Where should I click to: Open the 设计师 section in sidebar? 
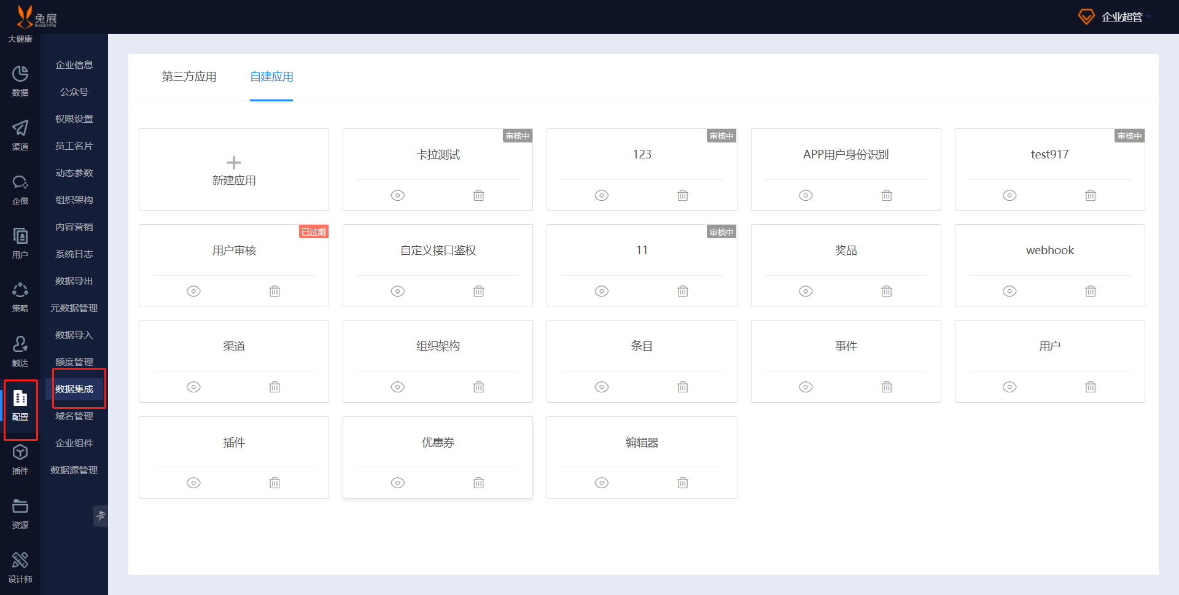pos(20,567)
